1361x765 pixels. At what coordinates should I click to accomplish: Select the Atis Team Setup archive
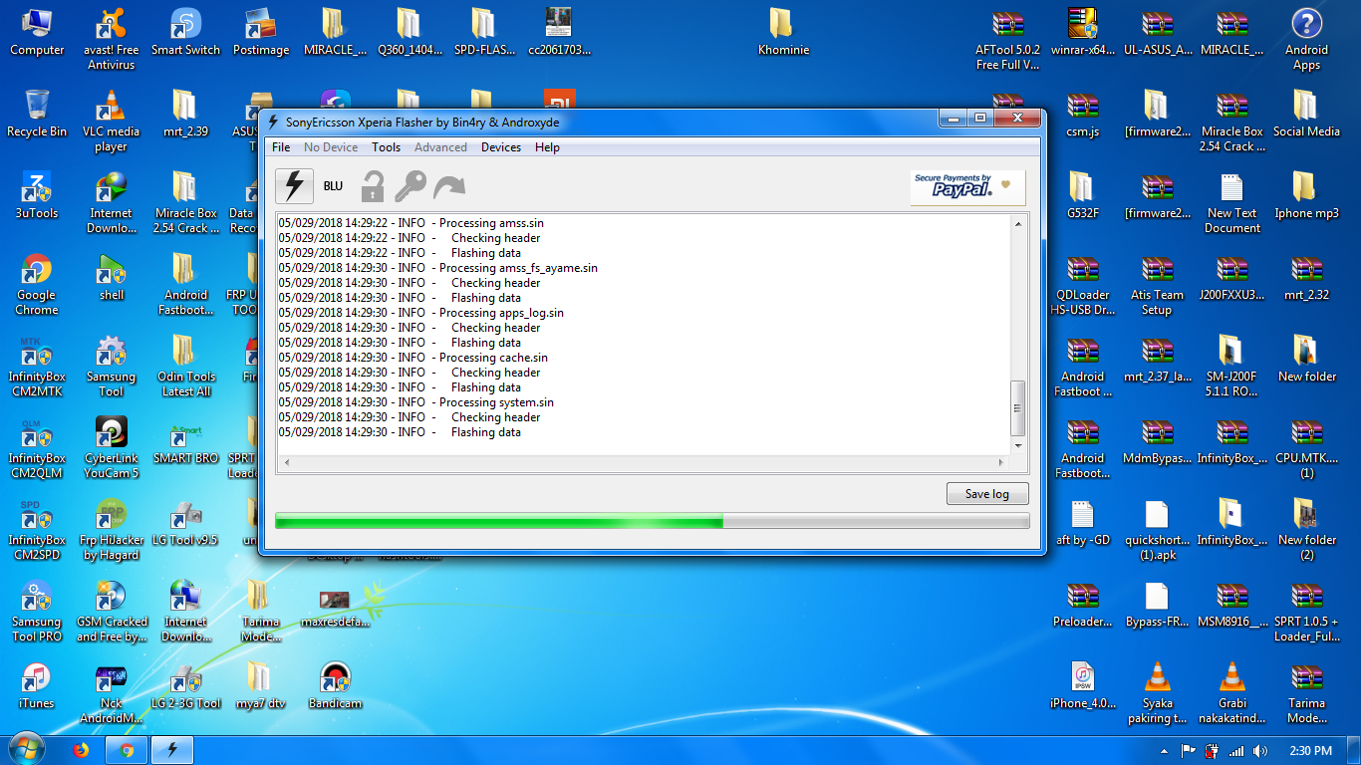click(x=1158, y=284)
